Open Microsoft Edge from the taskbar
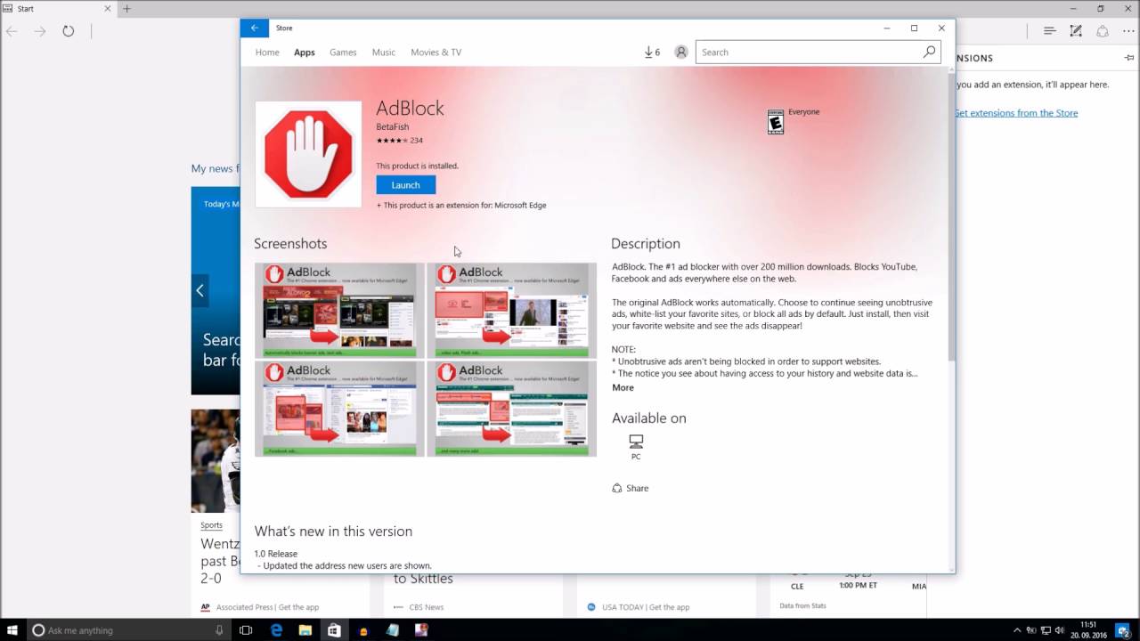Screen dimensions: 1140x641 [276, 630]
